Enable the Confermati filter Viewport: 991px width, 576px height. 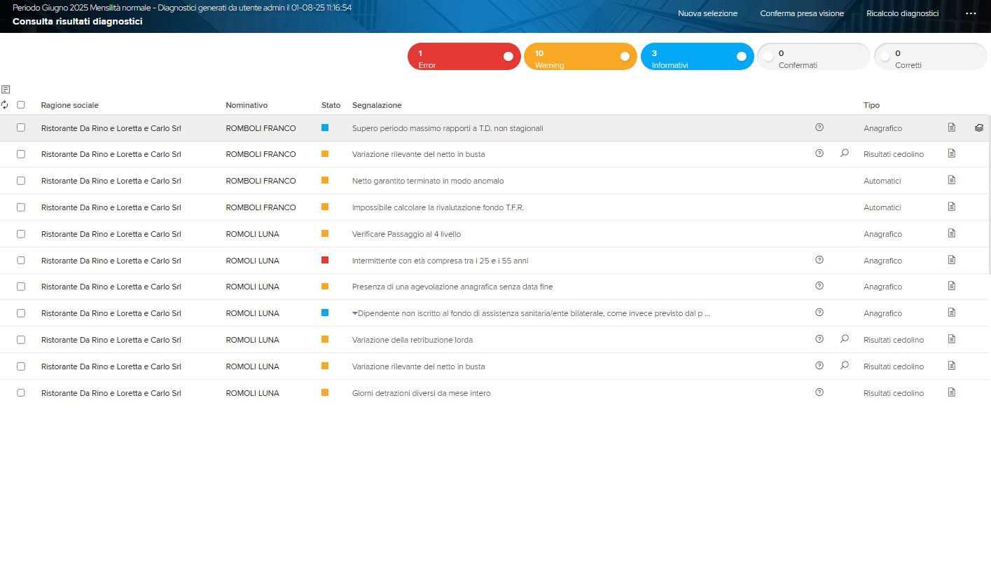[814, 57]
